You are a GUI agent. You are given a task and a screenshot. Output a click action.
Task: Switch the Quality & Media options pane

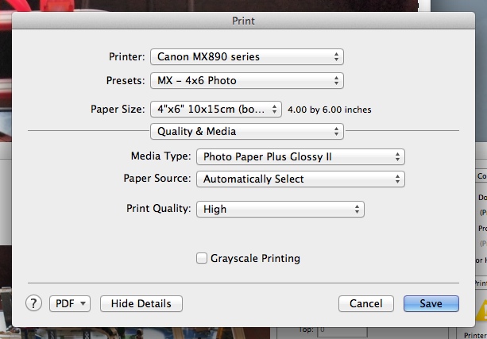coord(246,131)
